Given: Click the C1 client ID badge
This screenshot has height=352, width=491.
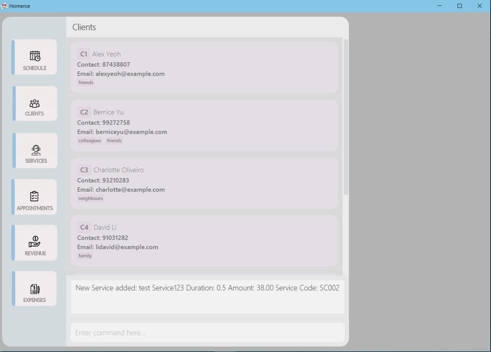Looking at the screenshot, I should (x=84, y=54).
